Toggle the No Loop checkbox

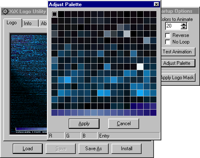coord(167,42)
